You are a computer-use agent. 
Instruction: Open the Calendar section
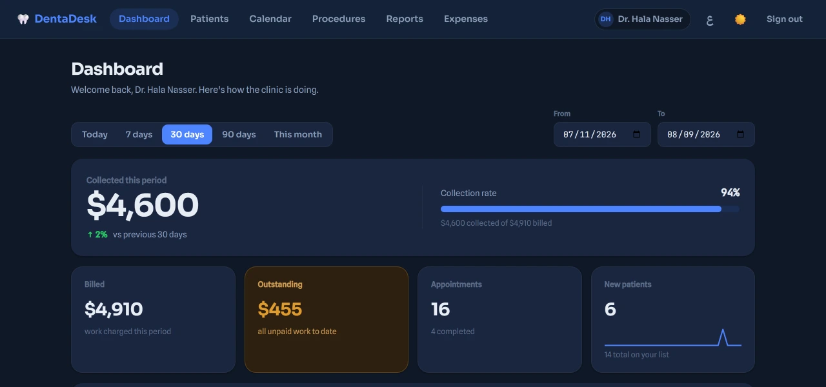click(270, 19)
